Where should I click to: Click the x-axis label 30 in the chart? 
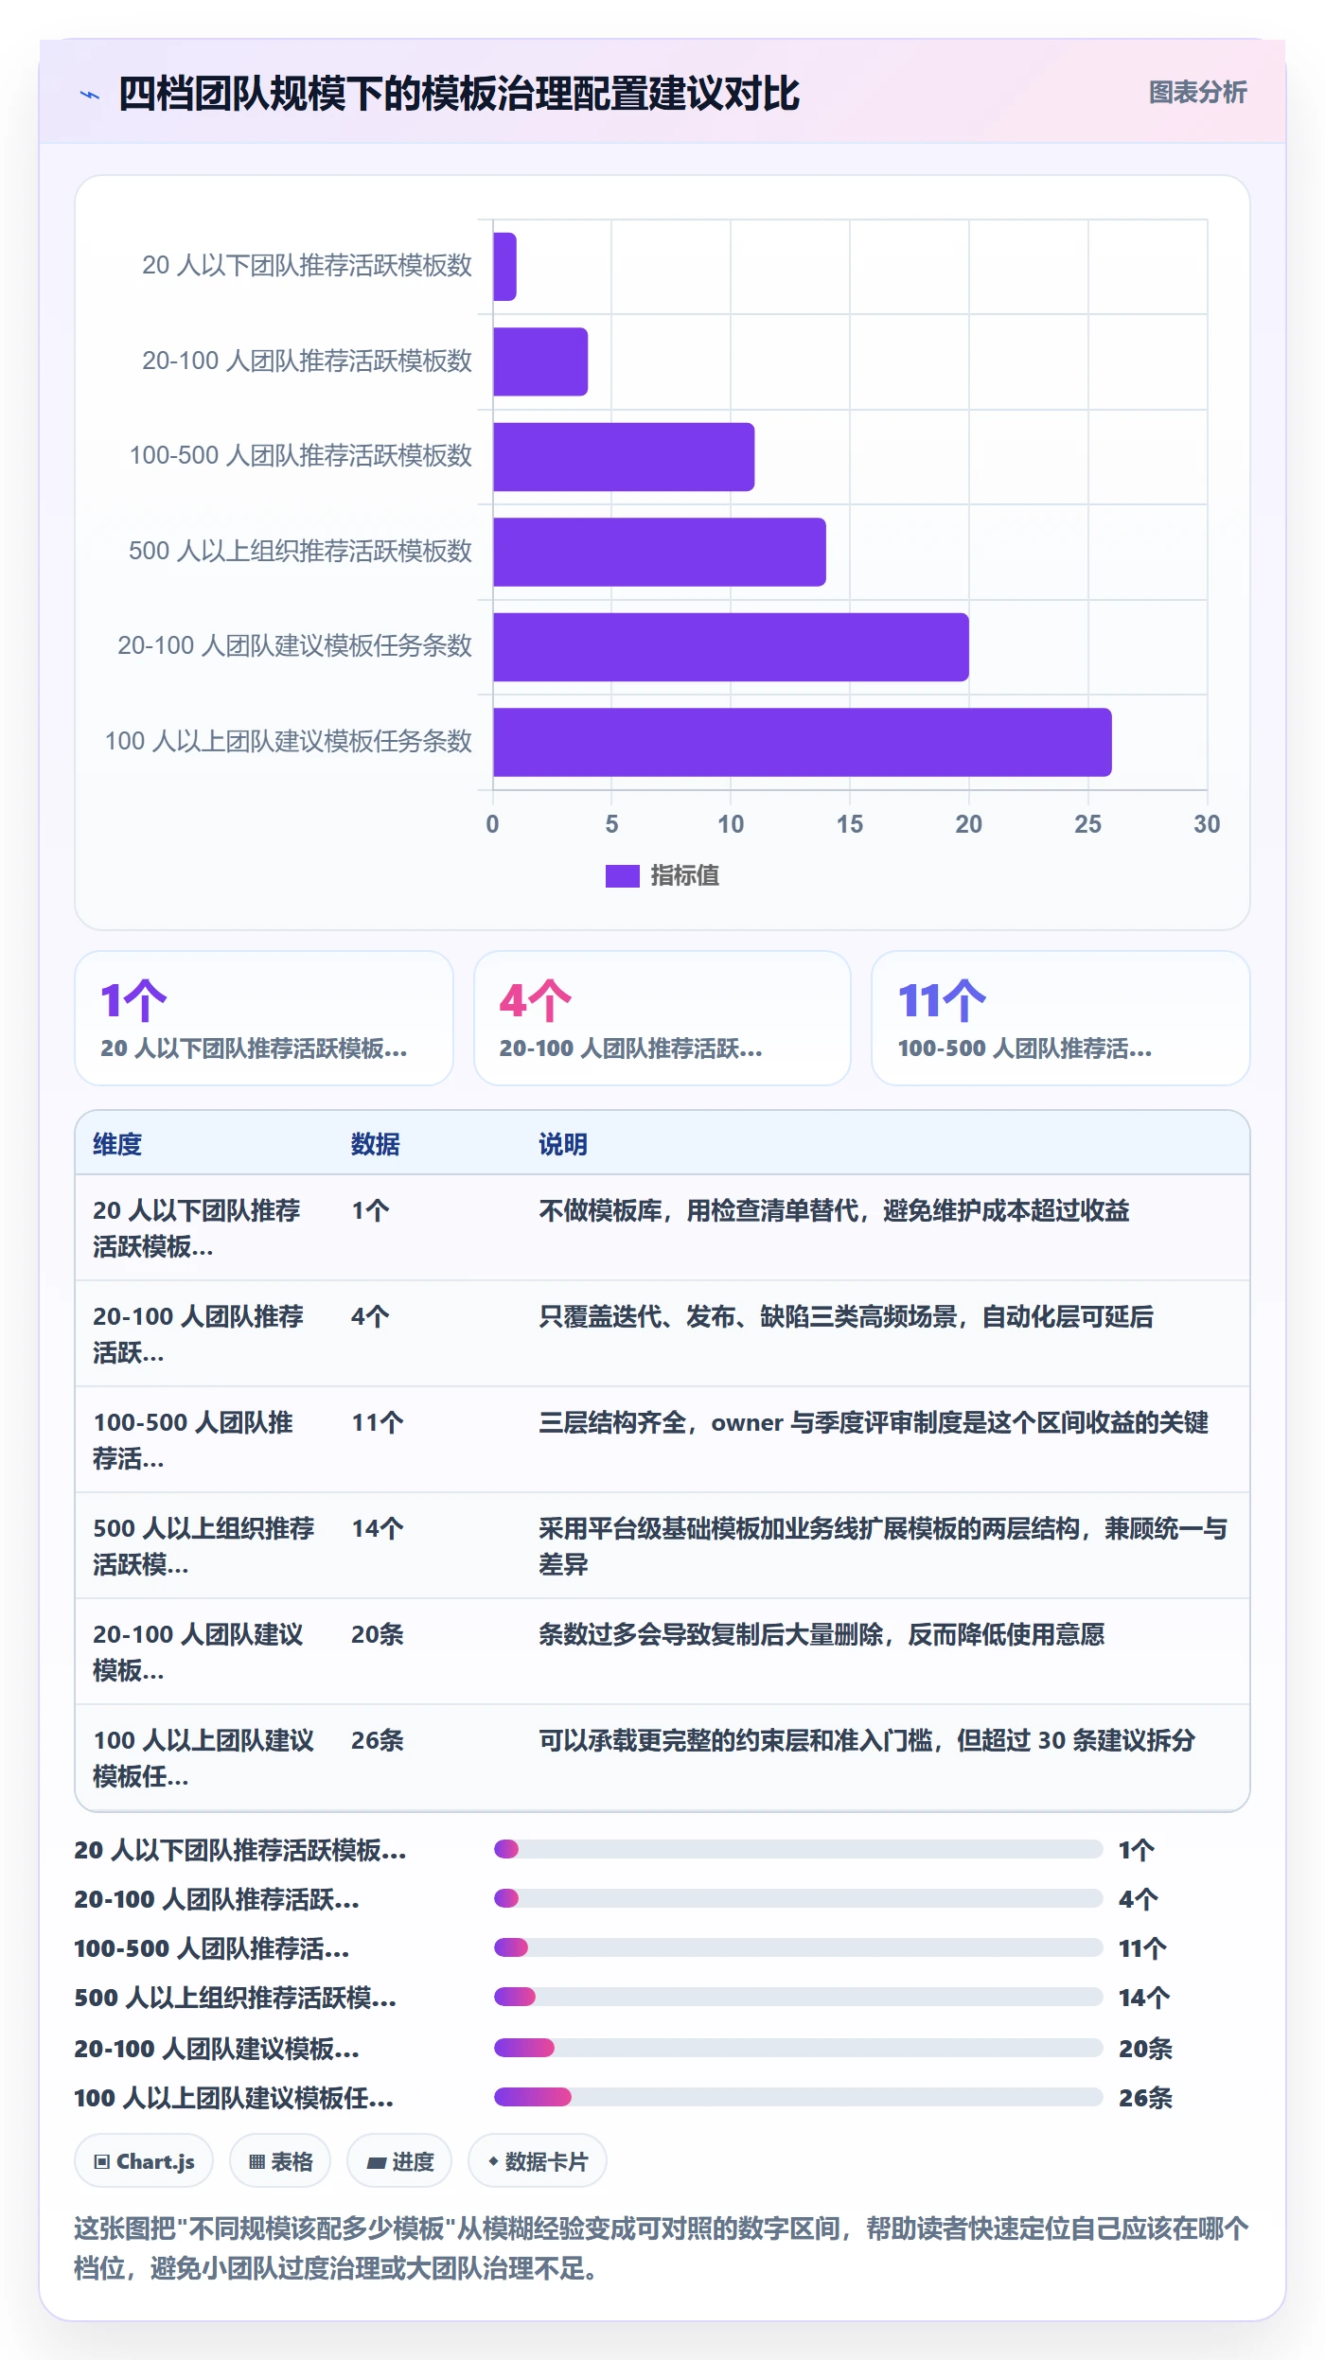tap(1207, 824)
